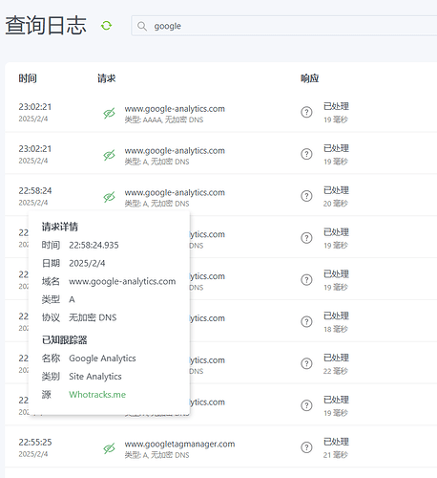Viewport: 437px width, 478px height.
Task: Click the www.google-analytics.com domain in the details popup
Action: coord(122,281)
